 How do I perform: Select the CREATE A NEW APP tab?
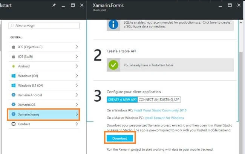[x=122, y=100]
